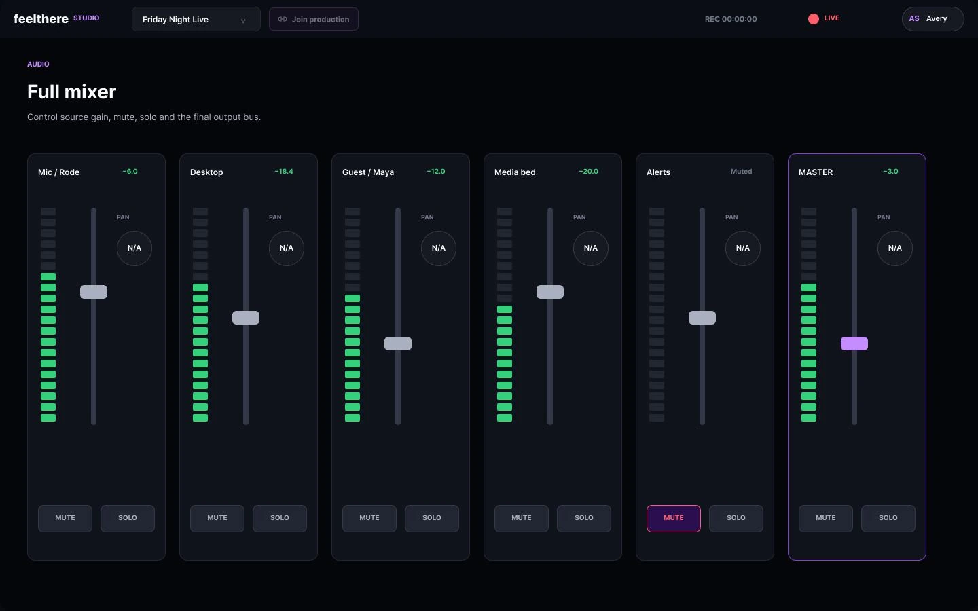Mute the MASTER bus

pyautogui.click(x=826, y=518)
